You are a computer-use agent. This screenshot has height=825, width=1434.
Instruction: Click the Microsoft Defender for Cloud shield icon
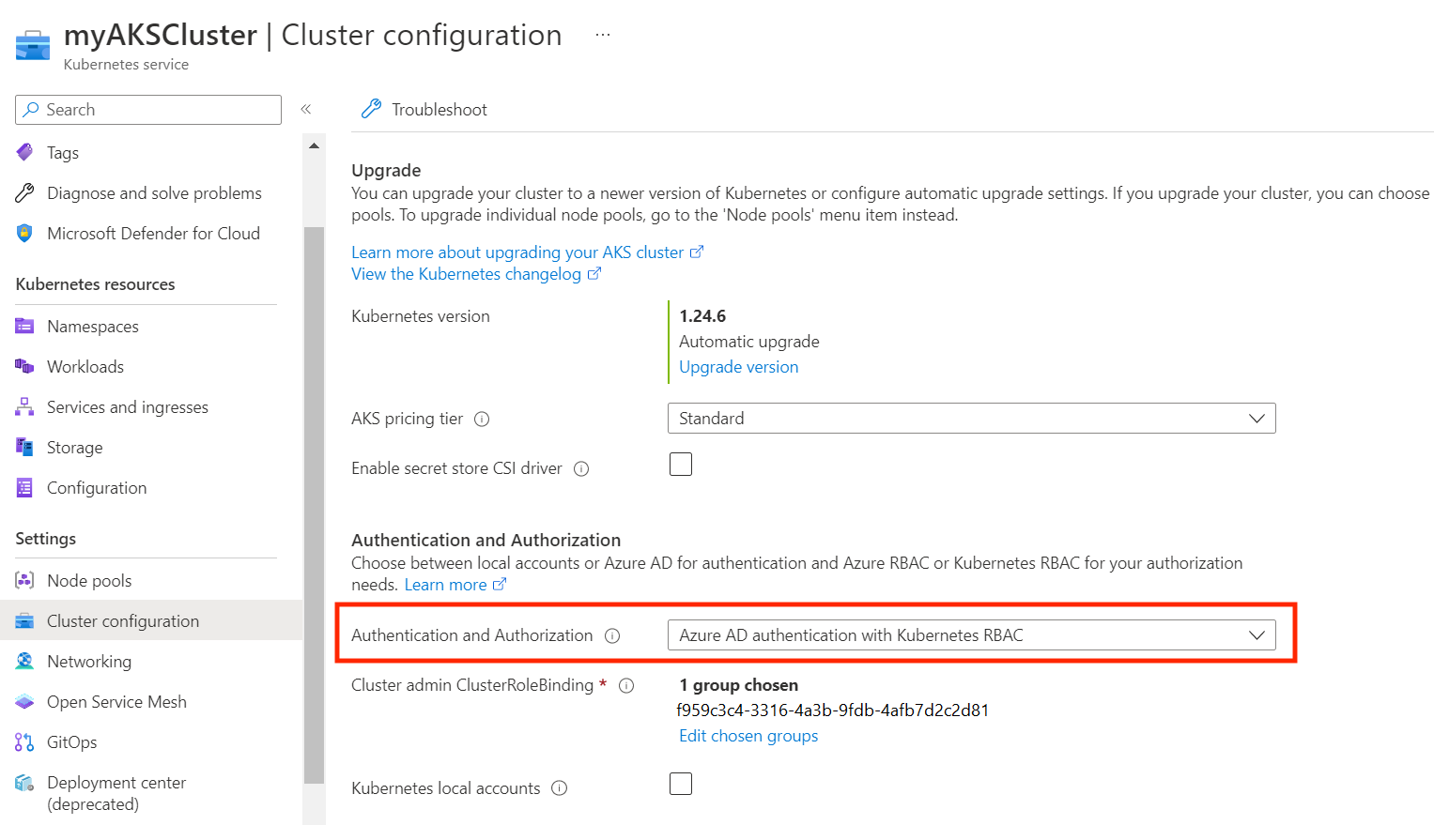tap(24, 234)
